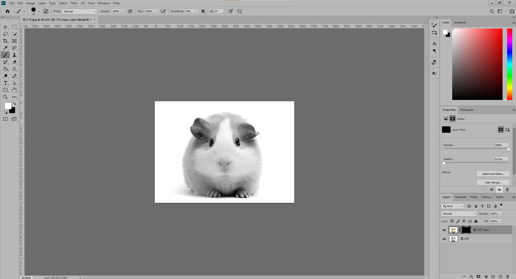Open the Brush Preset picker arrow

click(39, 11)
